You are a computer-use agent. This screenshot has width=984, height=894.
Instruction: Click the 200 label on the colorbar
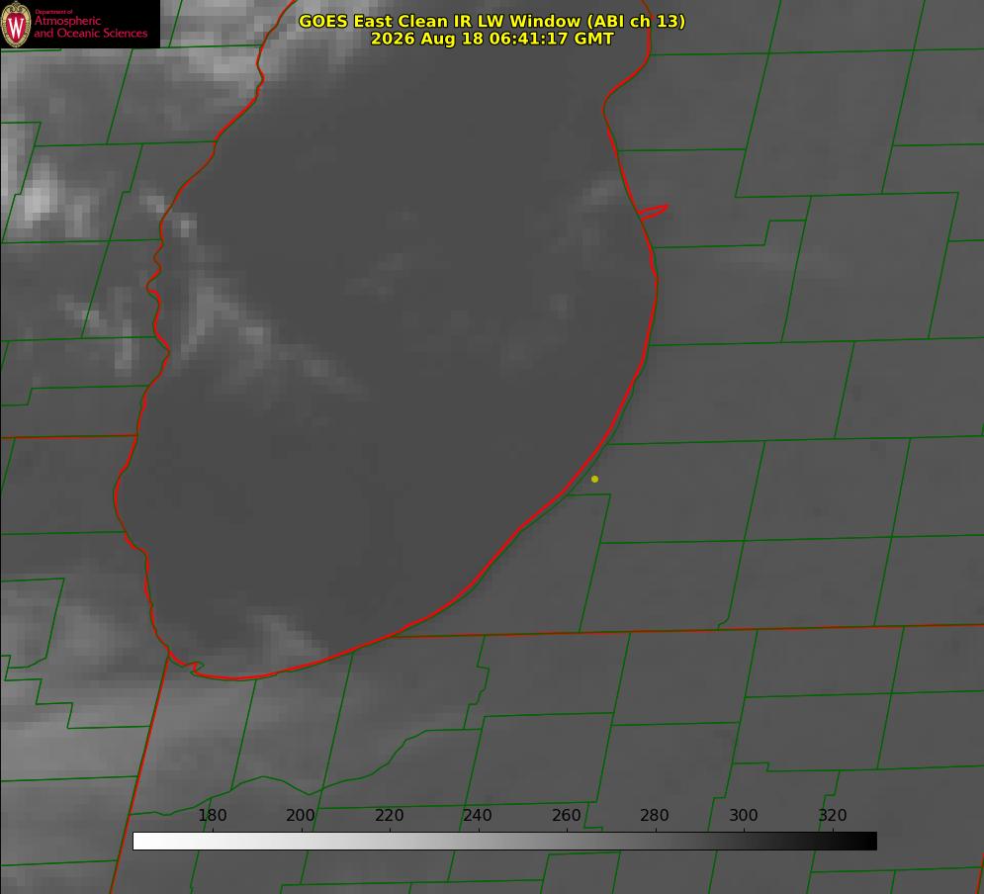[x=301, y=815]
